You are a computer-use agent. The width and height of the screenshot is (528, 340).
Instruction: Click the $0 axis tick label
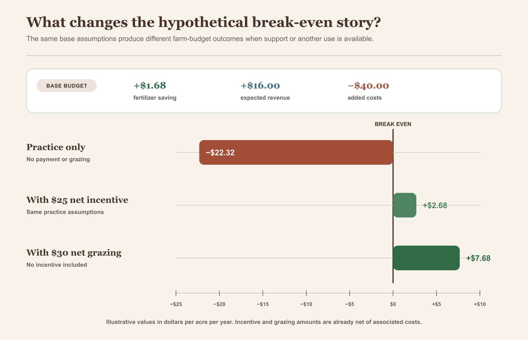point(393,304)
